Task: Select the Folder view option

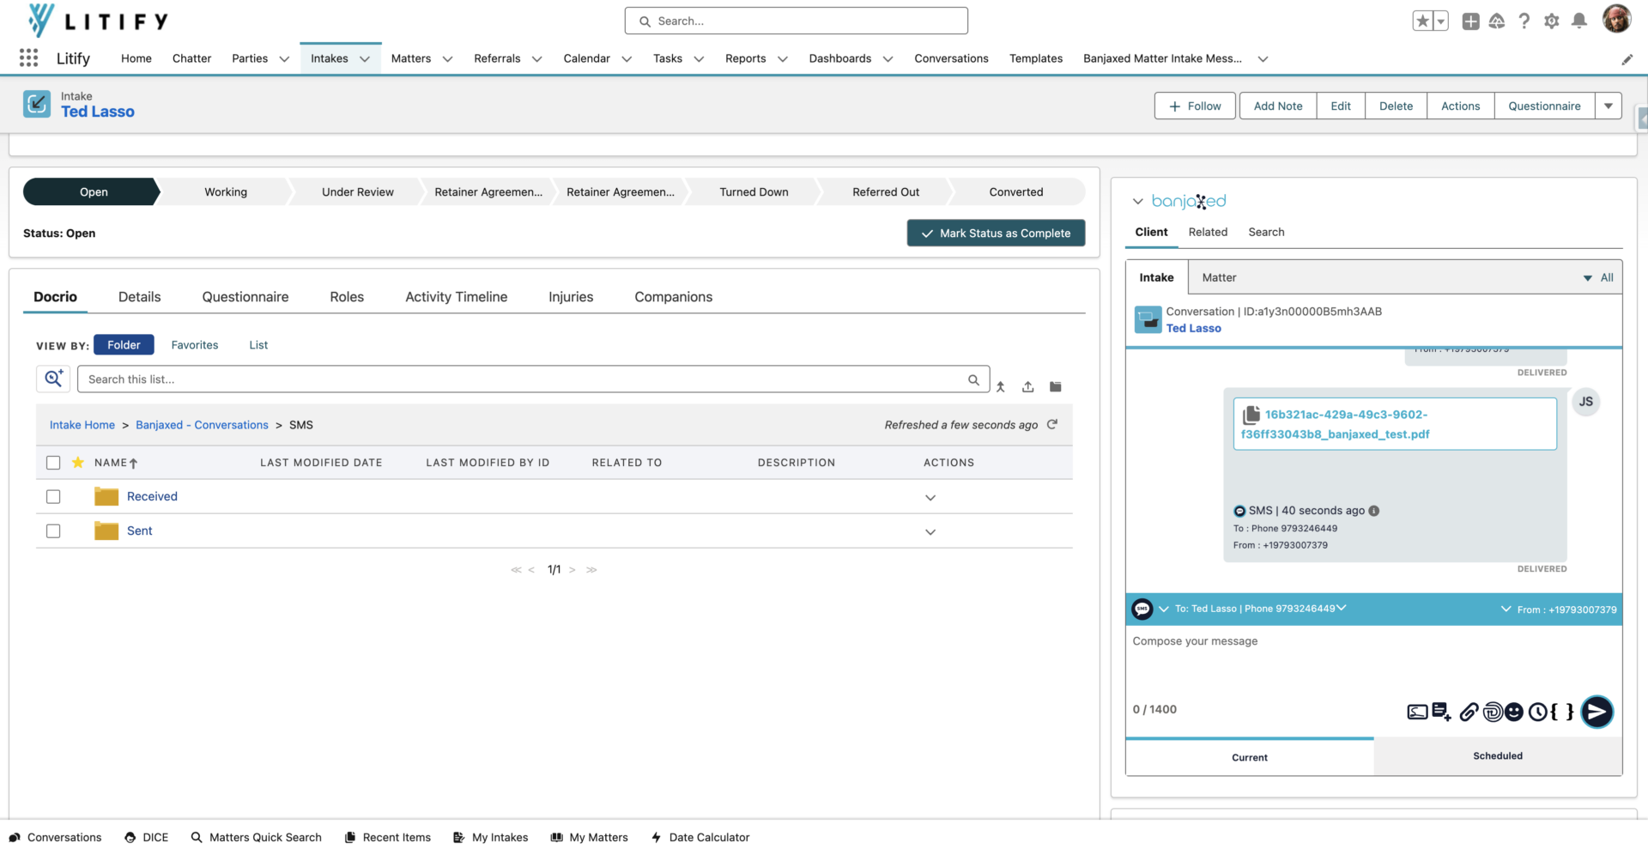Action: click(x=124, y=344)
